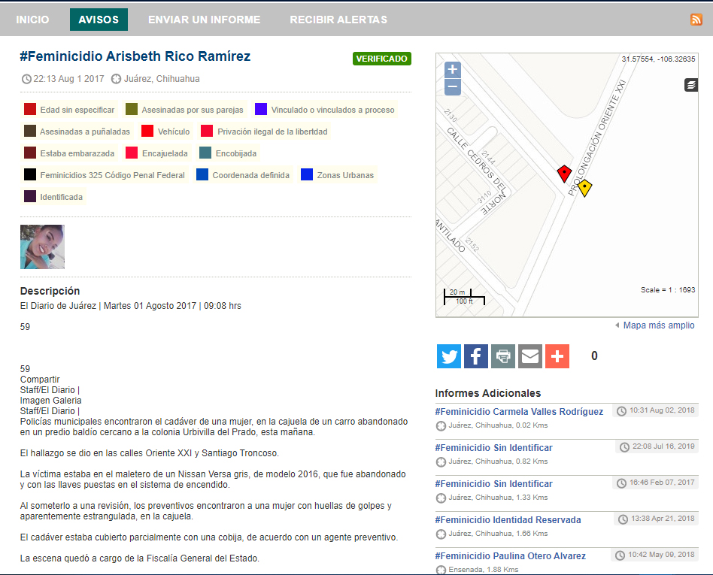The width and height of the screenshot is (713, 575).
Task: Click clock icon next to 22:08 Jul 16, 2019
Action: 625,447
